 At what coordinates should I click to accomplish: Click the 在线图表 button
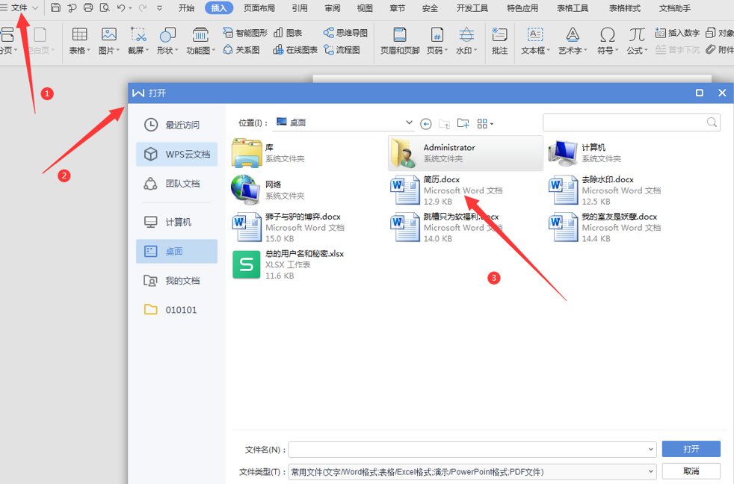(x=295, y=49)
